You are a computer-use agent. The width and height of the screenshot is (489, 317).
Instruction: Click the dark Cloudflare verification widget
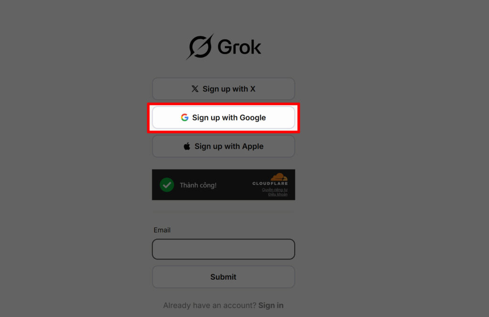(223, 185)
